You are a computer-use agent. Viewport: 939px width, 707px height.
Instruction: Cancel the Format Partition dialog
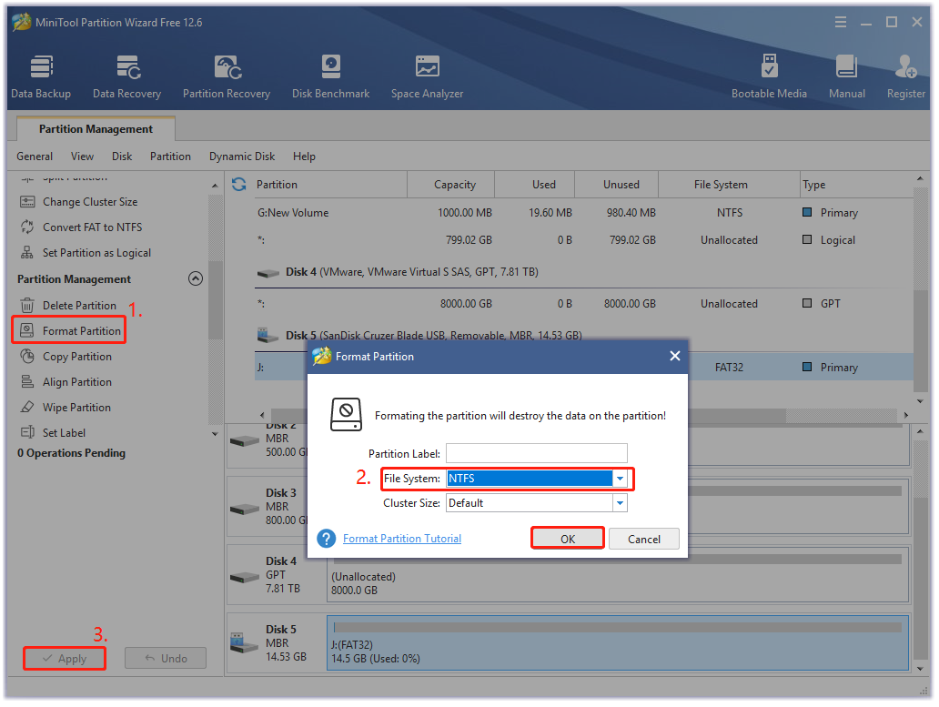(x=644, y=539)
